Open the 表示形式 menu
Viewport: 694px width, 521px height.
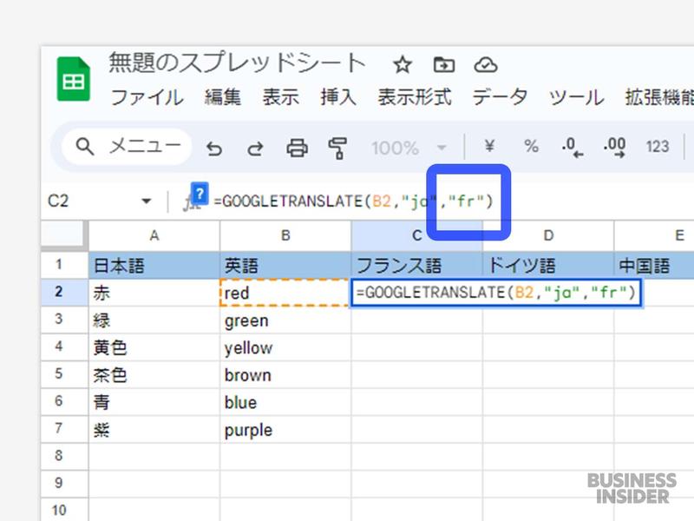tap(415, 97)
